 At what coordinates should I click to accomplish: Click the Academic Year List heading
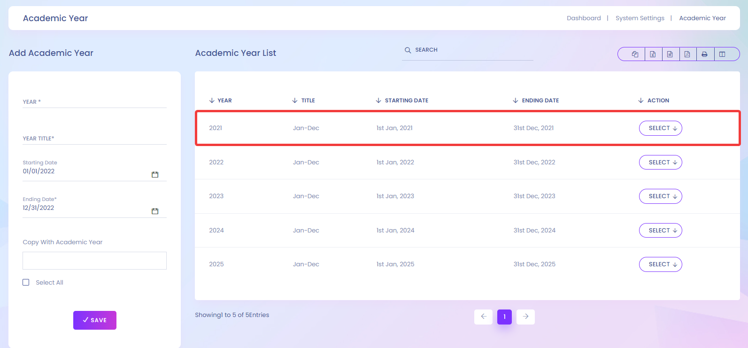pos(236,53)
